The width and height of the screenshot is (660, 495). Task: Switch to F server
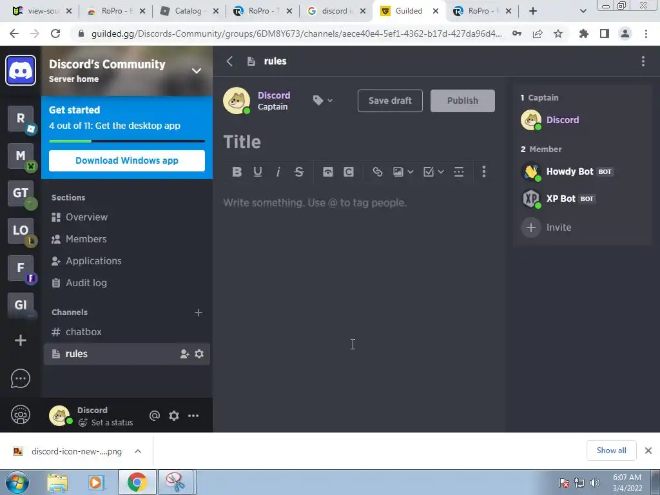pyautogui.click(x=21, y=268)
